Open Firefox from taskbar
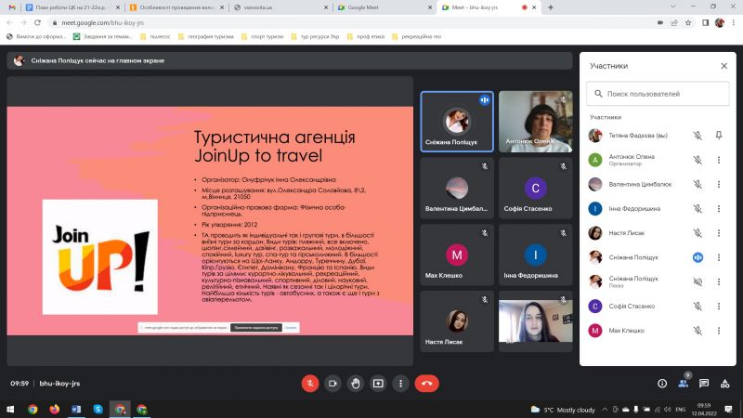Viewport: 743px width, 418px height. [55, 409]
